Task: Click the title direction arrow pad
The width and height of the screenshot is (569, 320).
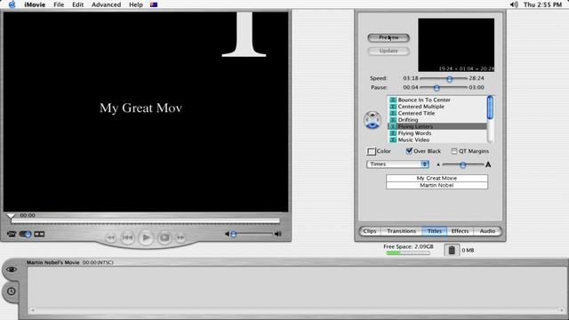Action: pyautogui.click(x=373, y=120)
